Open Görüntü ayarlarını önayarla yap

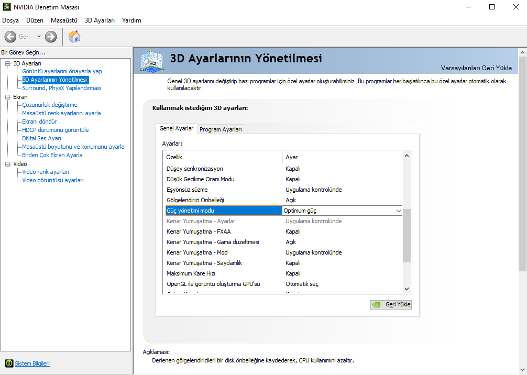(x=62, y=71)
